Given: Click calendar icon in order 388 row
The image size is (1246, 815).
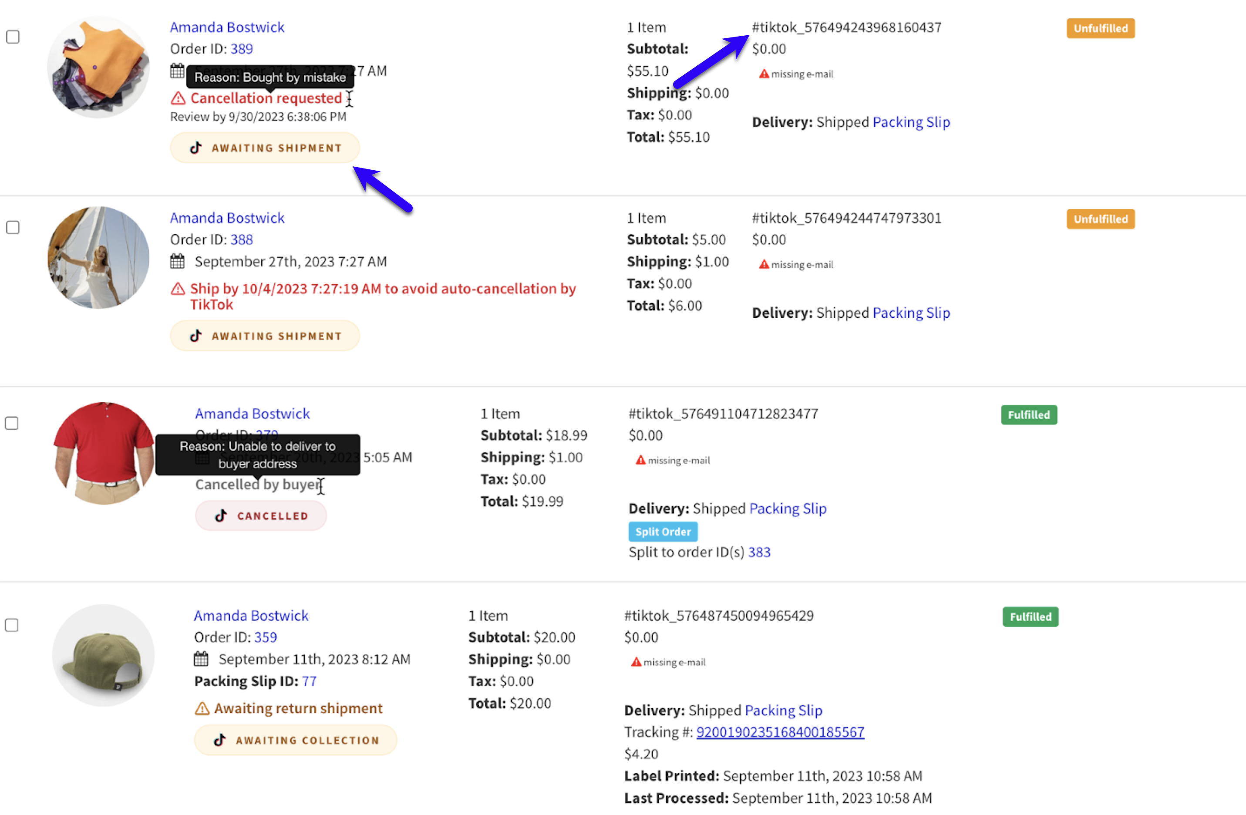Looking at the screenshot, I should pyautogui.click(x=177, y=261).
